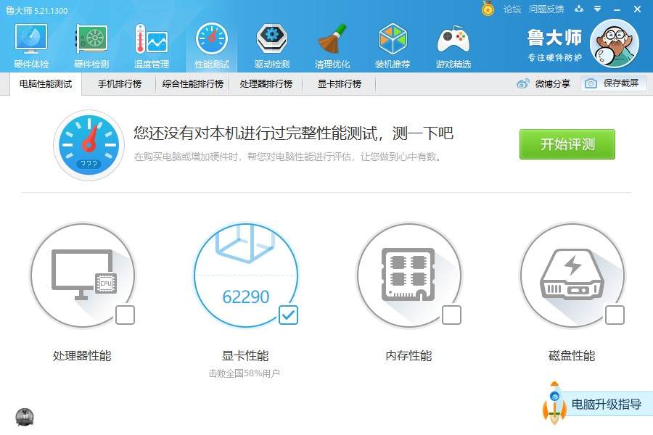Click the 显卡性能 label
Screen dimensions: 653x435
tap(245, 356)
